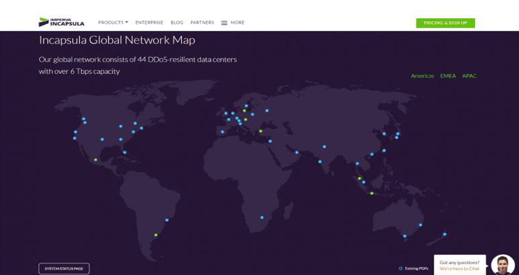Select the Texas POP marker
This screenshot has height=275, width=519.
(102, 139)
